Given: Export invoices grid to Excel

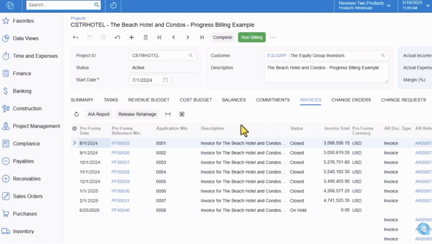Looking at the screenshot, I should coord(182,114).
